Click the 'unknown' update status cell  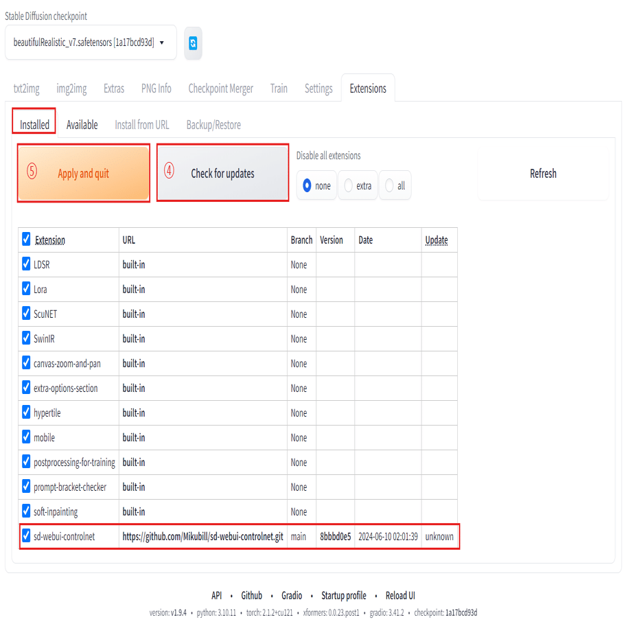click(439, 537)
